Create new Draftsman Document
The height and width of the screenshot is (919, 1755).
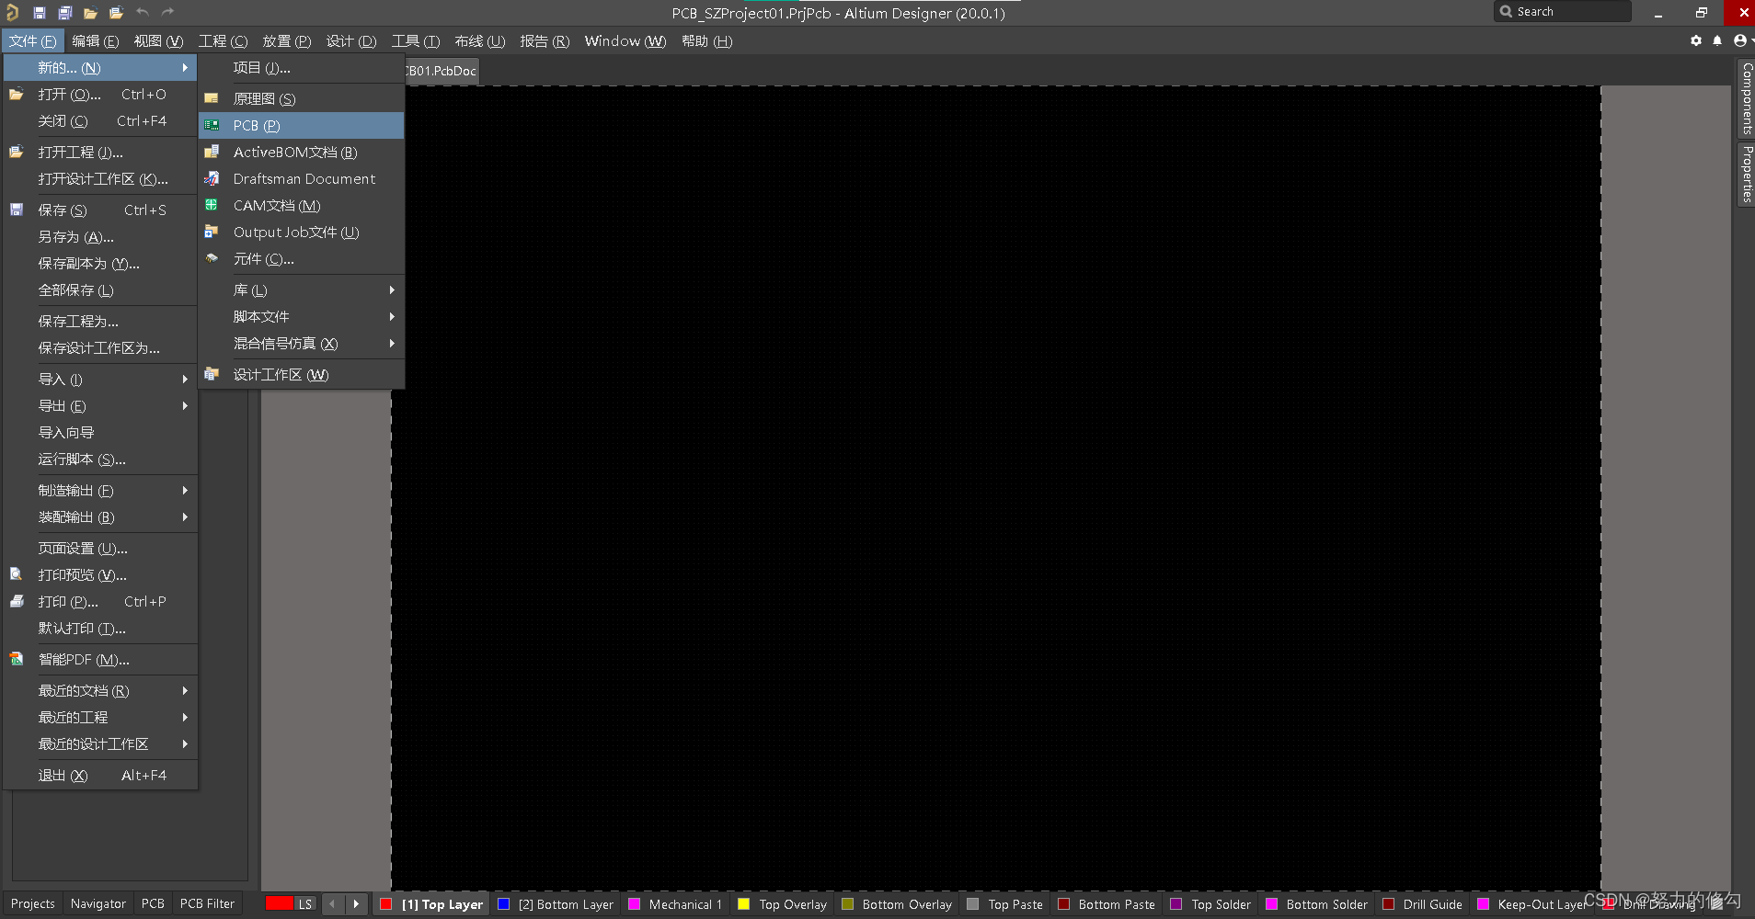pos(302,178)
